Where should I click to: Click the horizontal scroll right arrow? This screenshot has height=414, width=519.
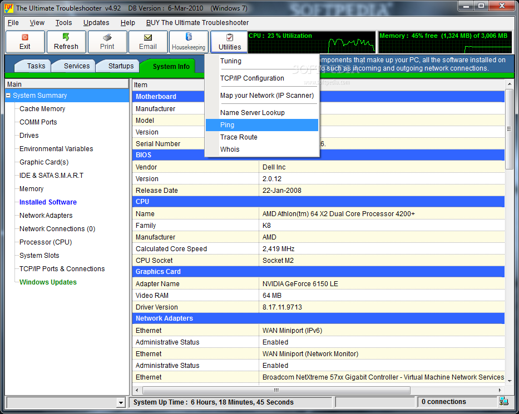click(500, 390)
